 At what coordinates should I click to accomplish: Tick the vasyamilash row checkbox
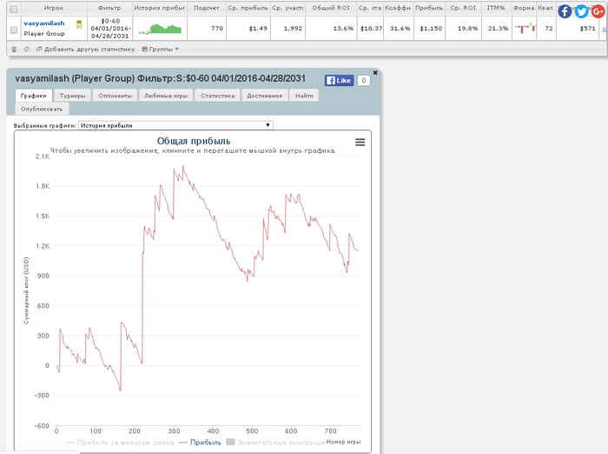pos(14,30)
